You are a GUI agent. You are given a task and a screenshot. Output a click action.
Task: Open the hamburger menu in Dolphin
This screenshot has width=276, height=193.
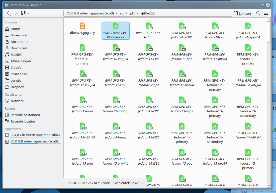(266, 13)
